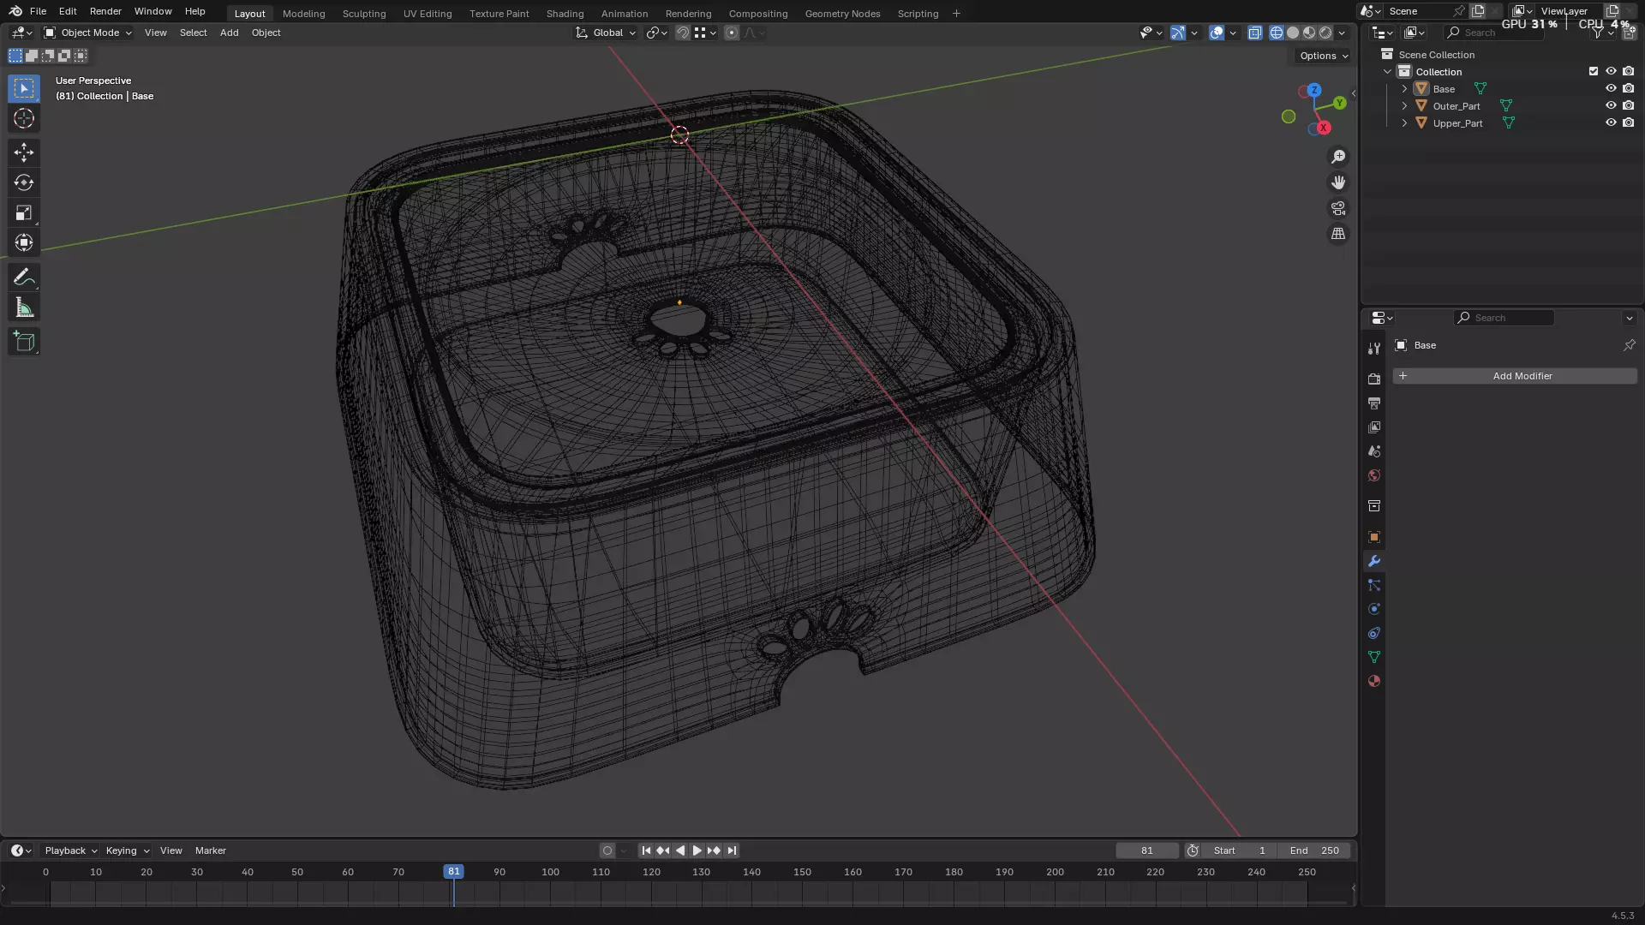Collapse the Collection tree

point(1388,71)
